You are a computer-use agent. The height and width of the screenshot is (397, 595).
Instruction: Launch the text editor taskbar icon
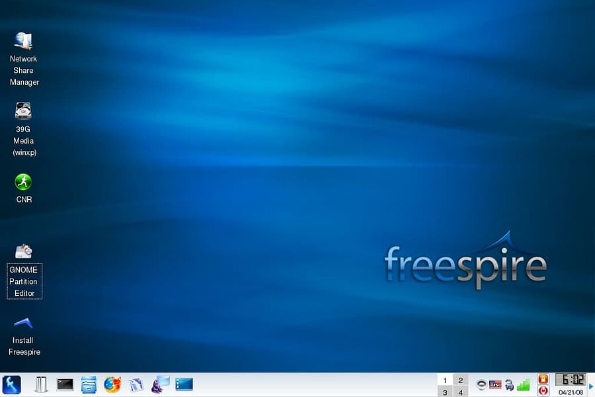136,384
